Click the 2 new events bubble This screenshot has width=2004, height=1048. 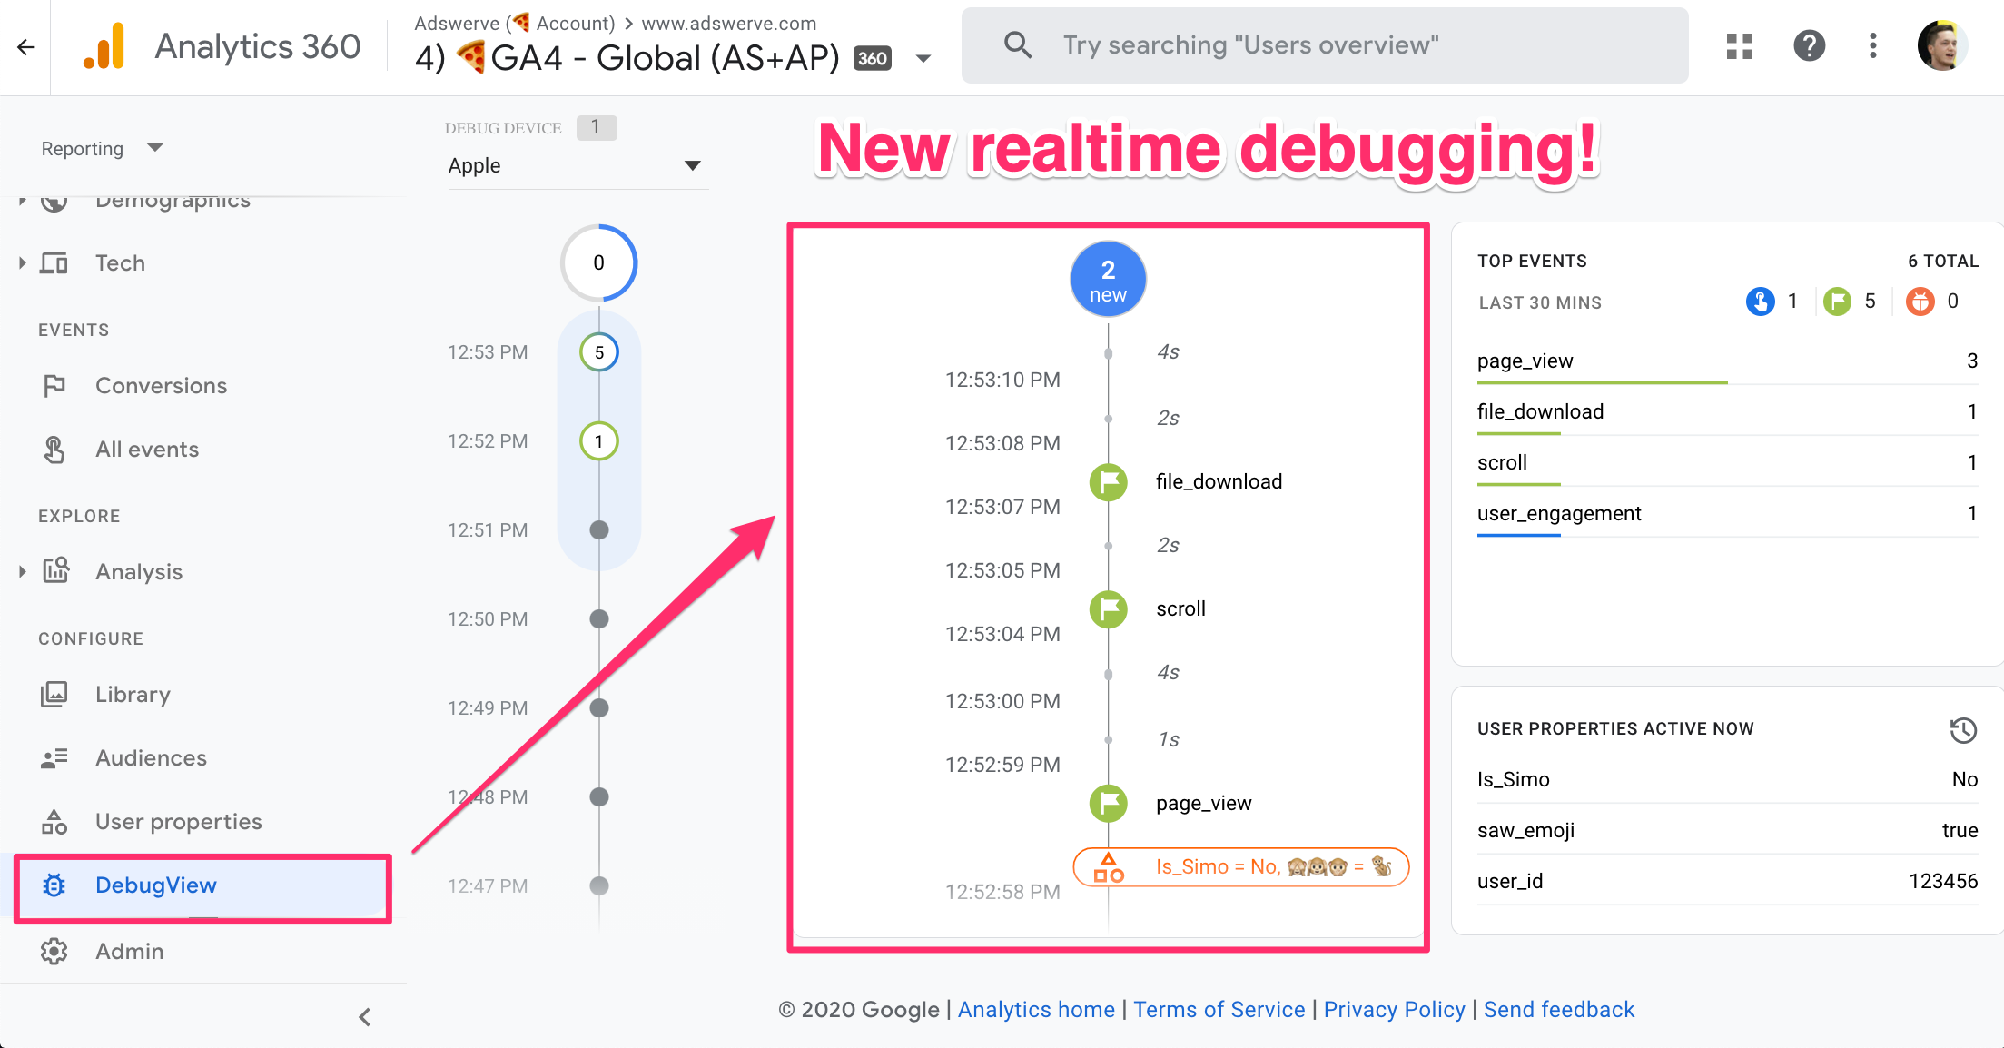pyautogui.click(x=1108, y=280)
